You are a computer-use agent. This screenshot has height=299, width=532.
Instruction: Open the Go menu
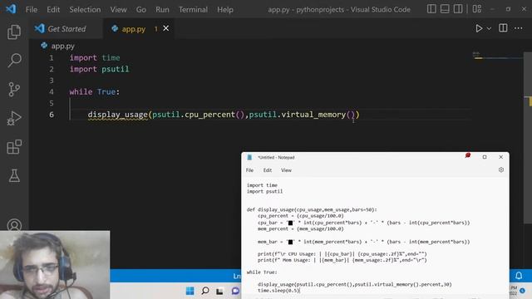(141, 9)
